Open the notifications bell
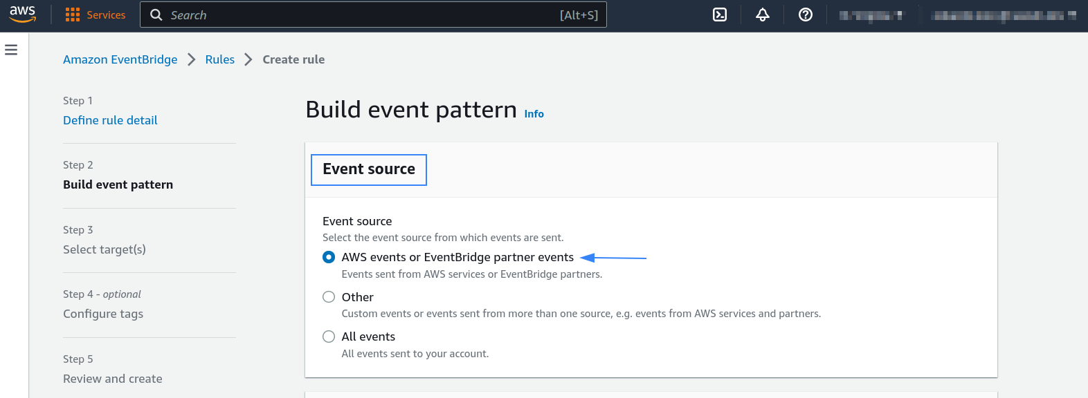Image resolution: width=1088 pixels, height=398 pixels. click(763, 15)
